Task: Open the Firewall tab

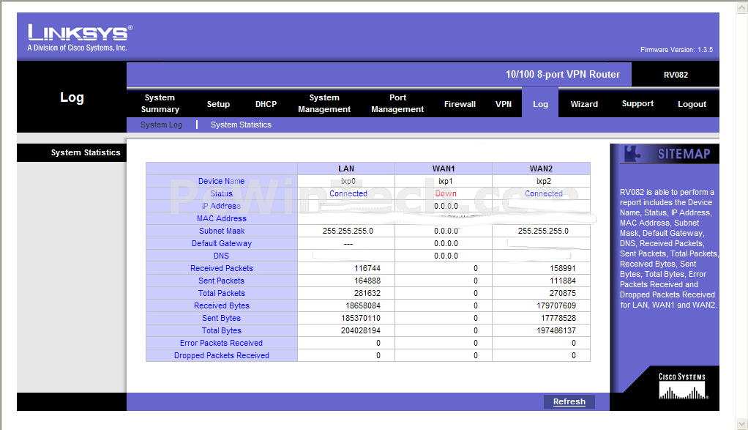Action: 460,104
